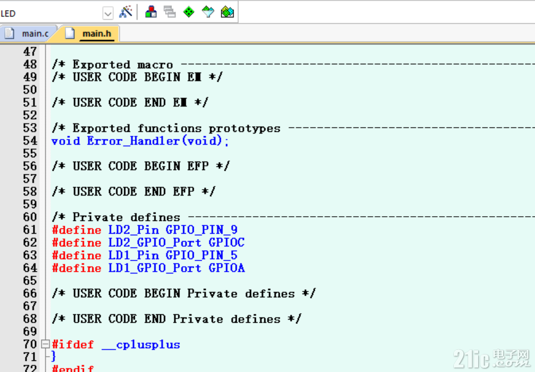The width and height of the screenshot is (535, 372).
Task: Click the File Extensions and Books icon
Action: tap(151, 12)
